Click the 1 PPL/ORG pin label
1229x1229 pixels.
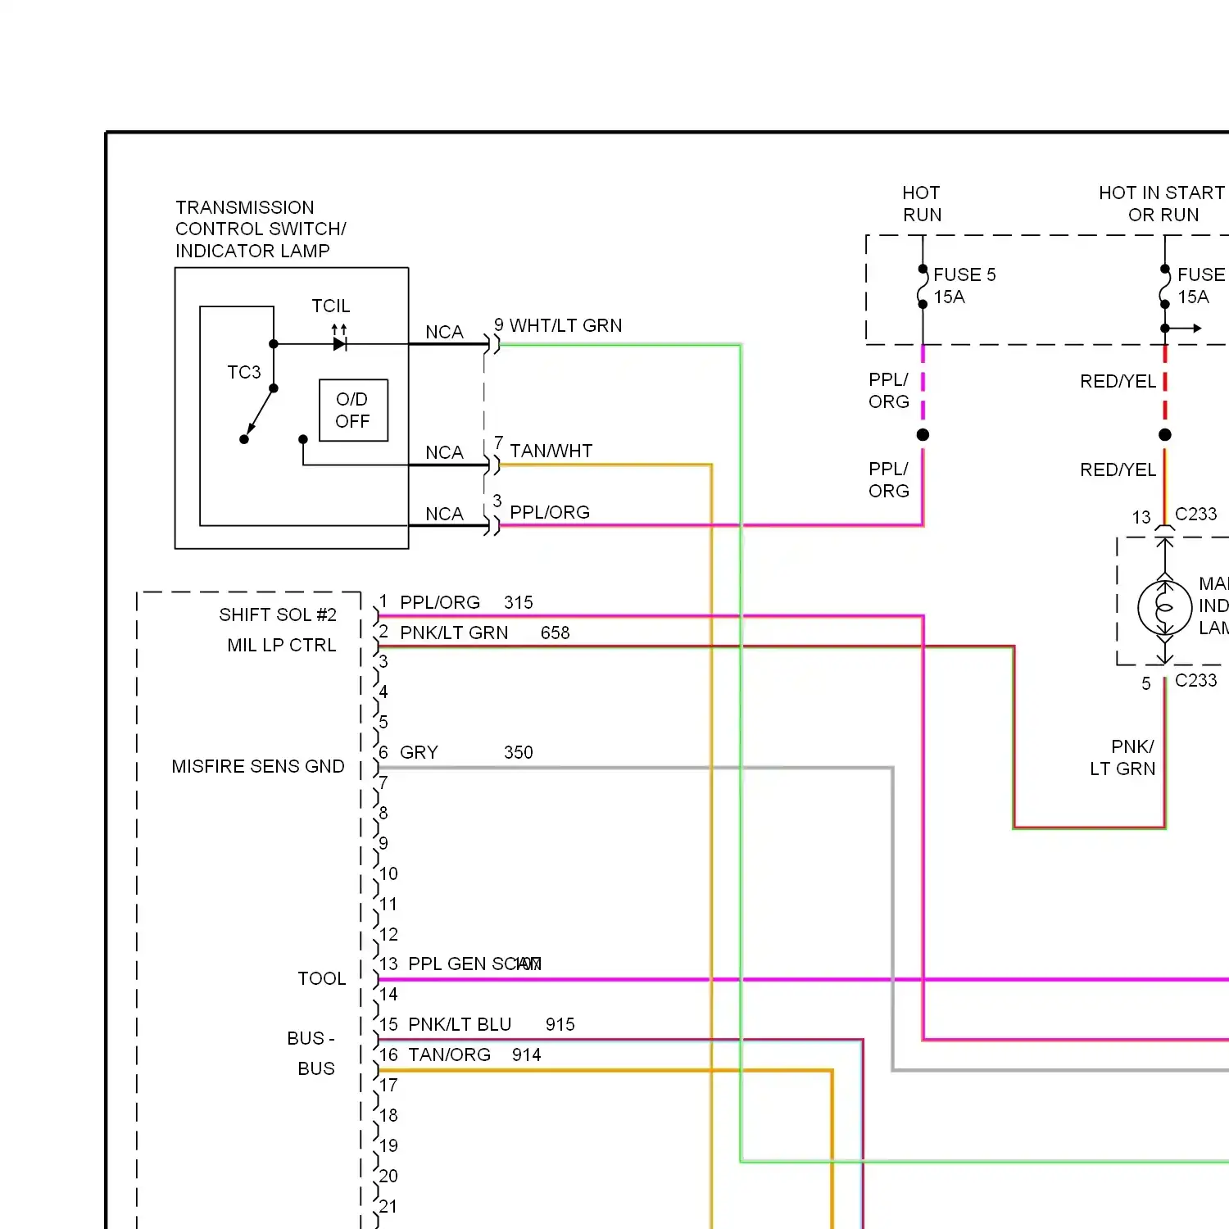coord(429,602)
